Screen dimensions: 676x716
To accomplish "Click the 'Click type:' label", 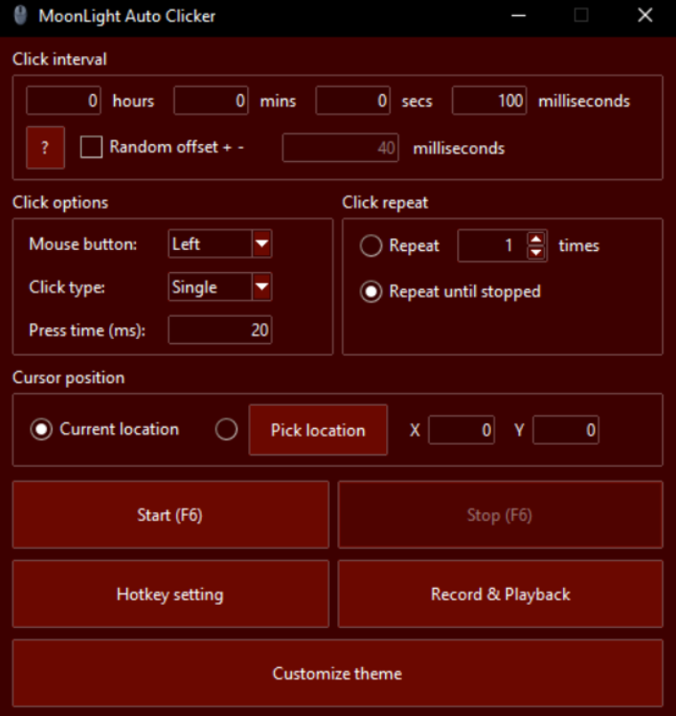I will coord(67,287).
